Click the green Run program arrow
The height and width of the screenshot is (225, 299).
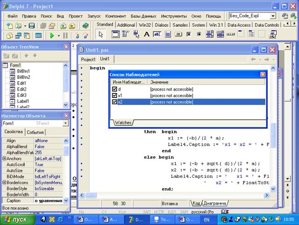[x=51, y=35]
